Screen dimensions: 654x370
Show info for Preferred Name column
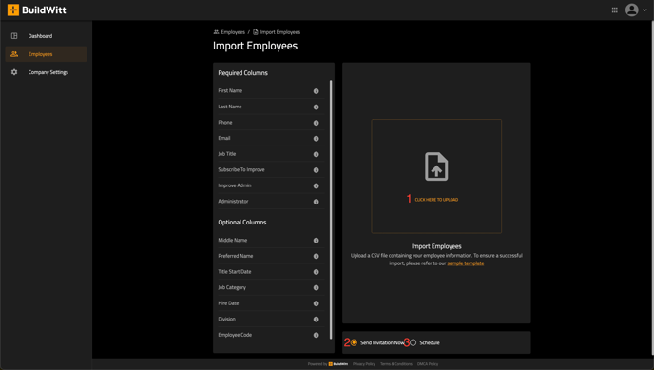[x=317, y=257]
